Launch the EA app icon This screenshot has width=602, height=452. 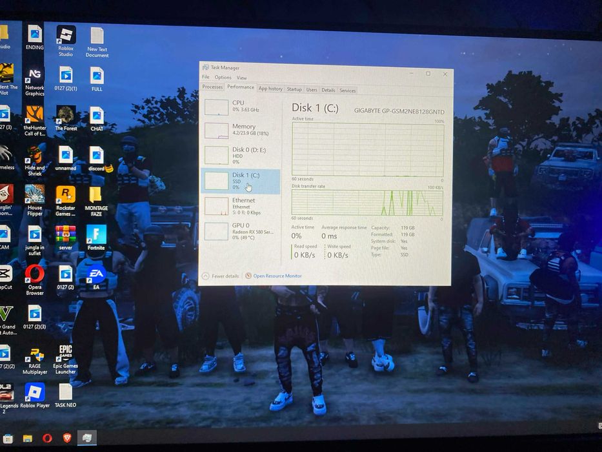click(96, 278)
